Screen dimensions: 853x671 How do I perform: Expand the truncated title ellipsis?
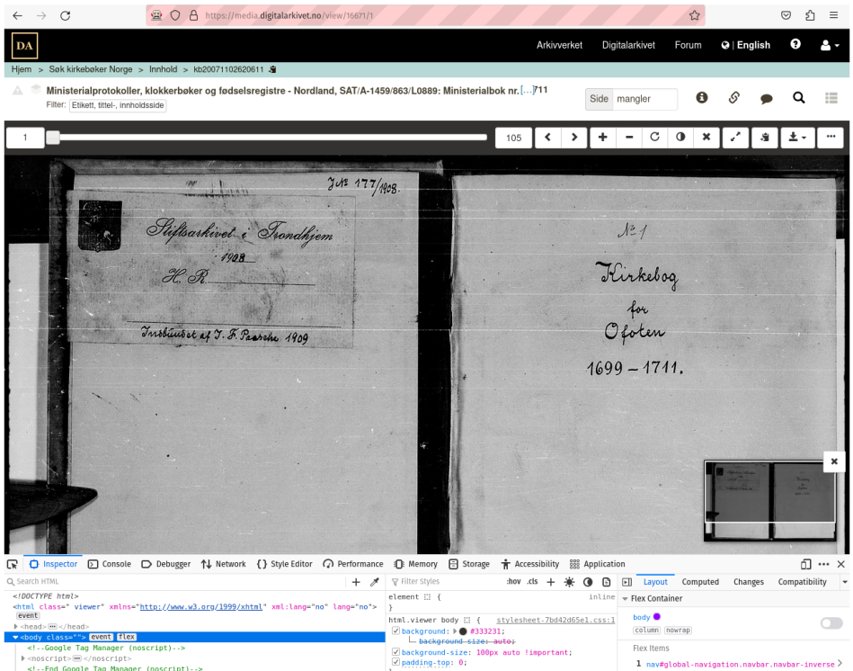point(527,90)
